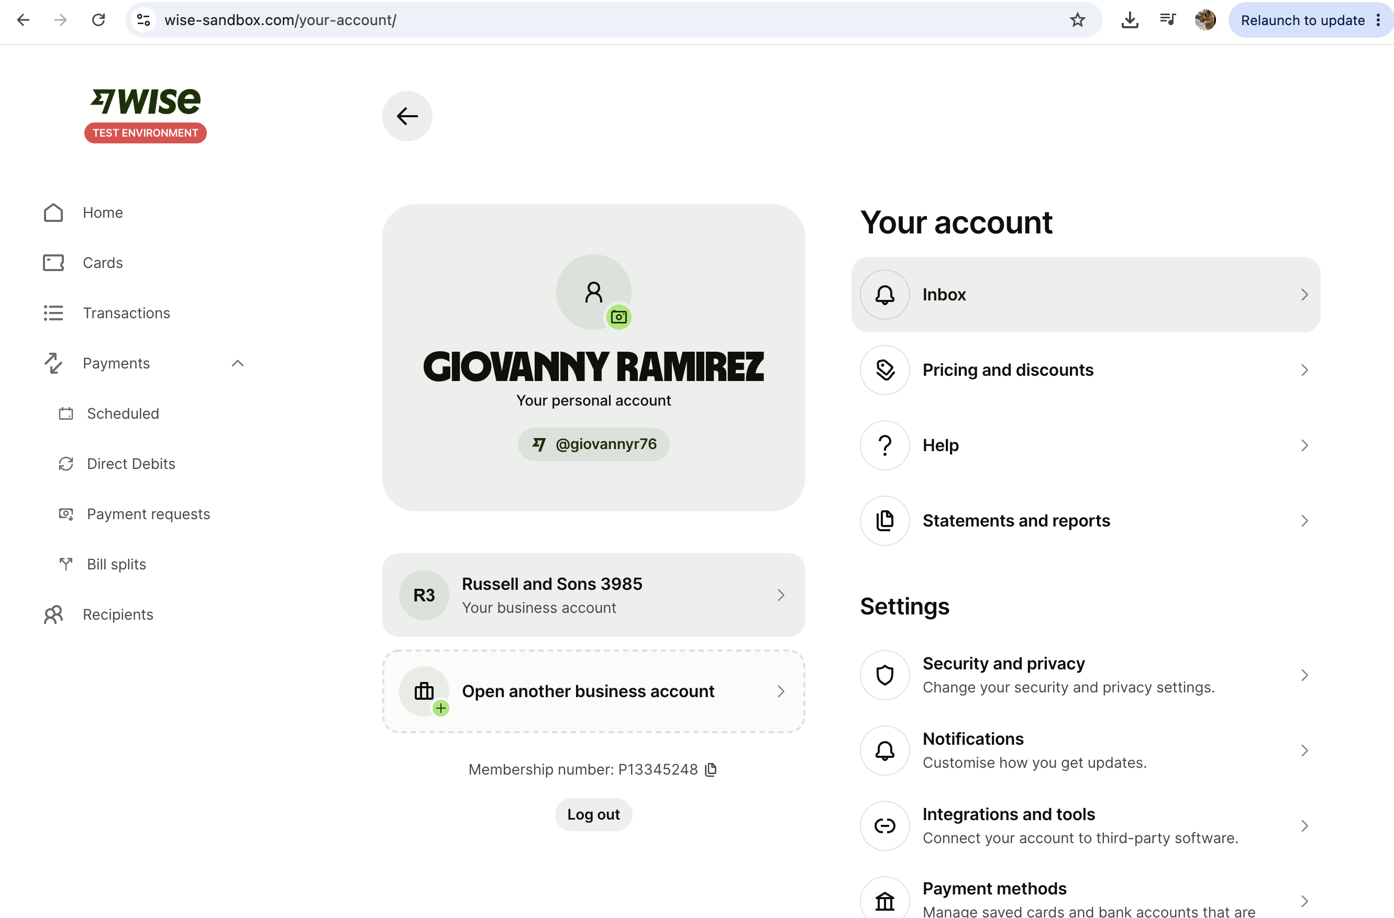This screenshot has width=1394, height=918.
Task: Click the chevron on Integrations and tools row
Action: tap(1304, 826)
